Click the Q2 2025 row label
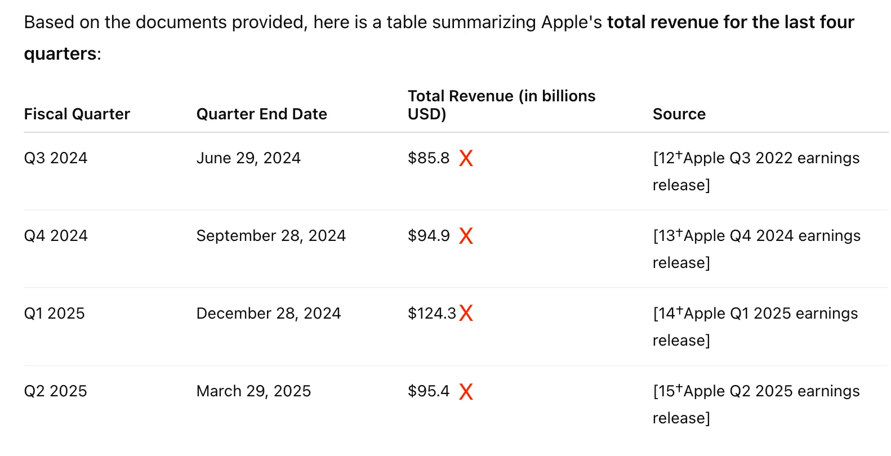 [55, 391]
